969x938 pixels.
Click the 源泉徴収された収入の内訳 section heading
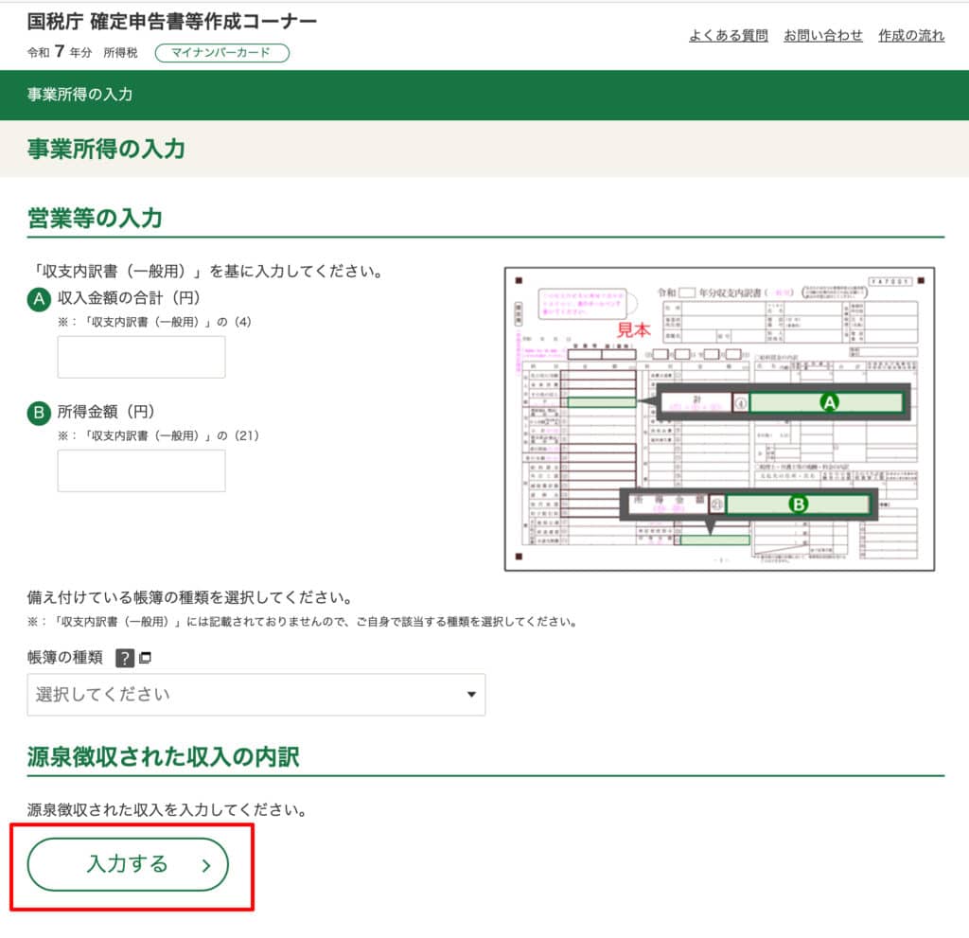click(163, 757)
